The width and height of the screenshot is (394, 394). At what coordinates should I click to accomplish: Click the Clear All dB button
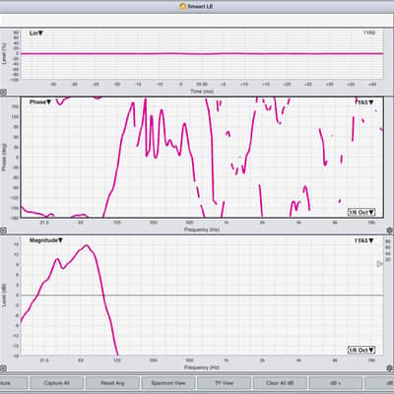[x=280, y=383]
